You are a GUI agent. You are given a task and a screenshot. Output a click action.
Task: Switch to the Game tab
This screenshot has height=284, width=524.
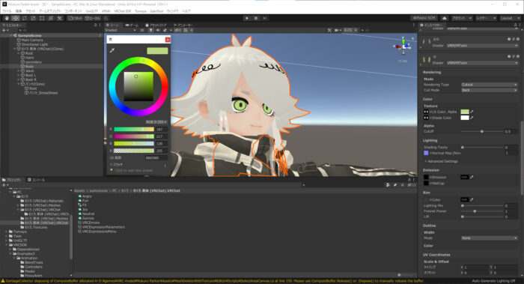click(x=132, y=25)
